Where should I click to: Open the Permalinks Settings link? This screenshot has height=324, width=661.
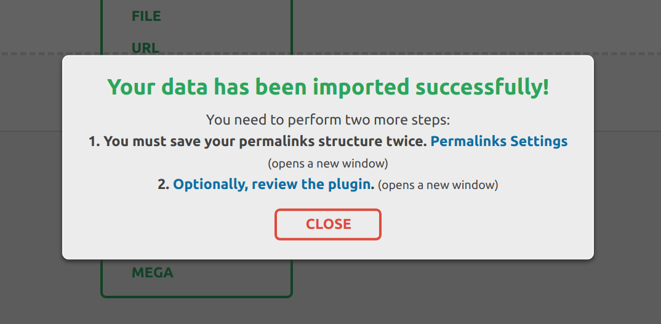pyautogui.click(x=499, y=141)
